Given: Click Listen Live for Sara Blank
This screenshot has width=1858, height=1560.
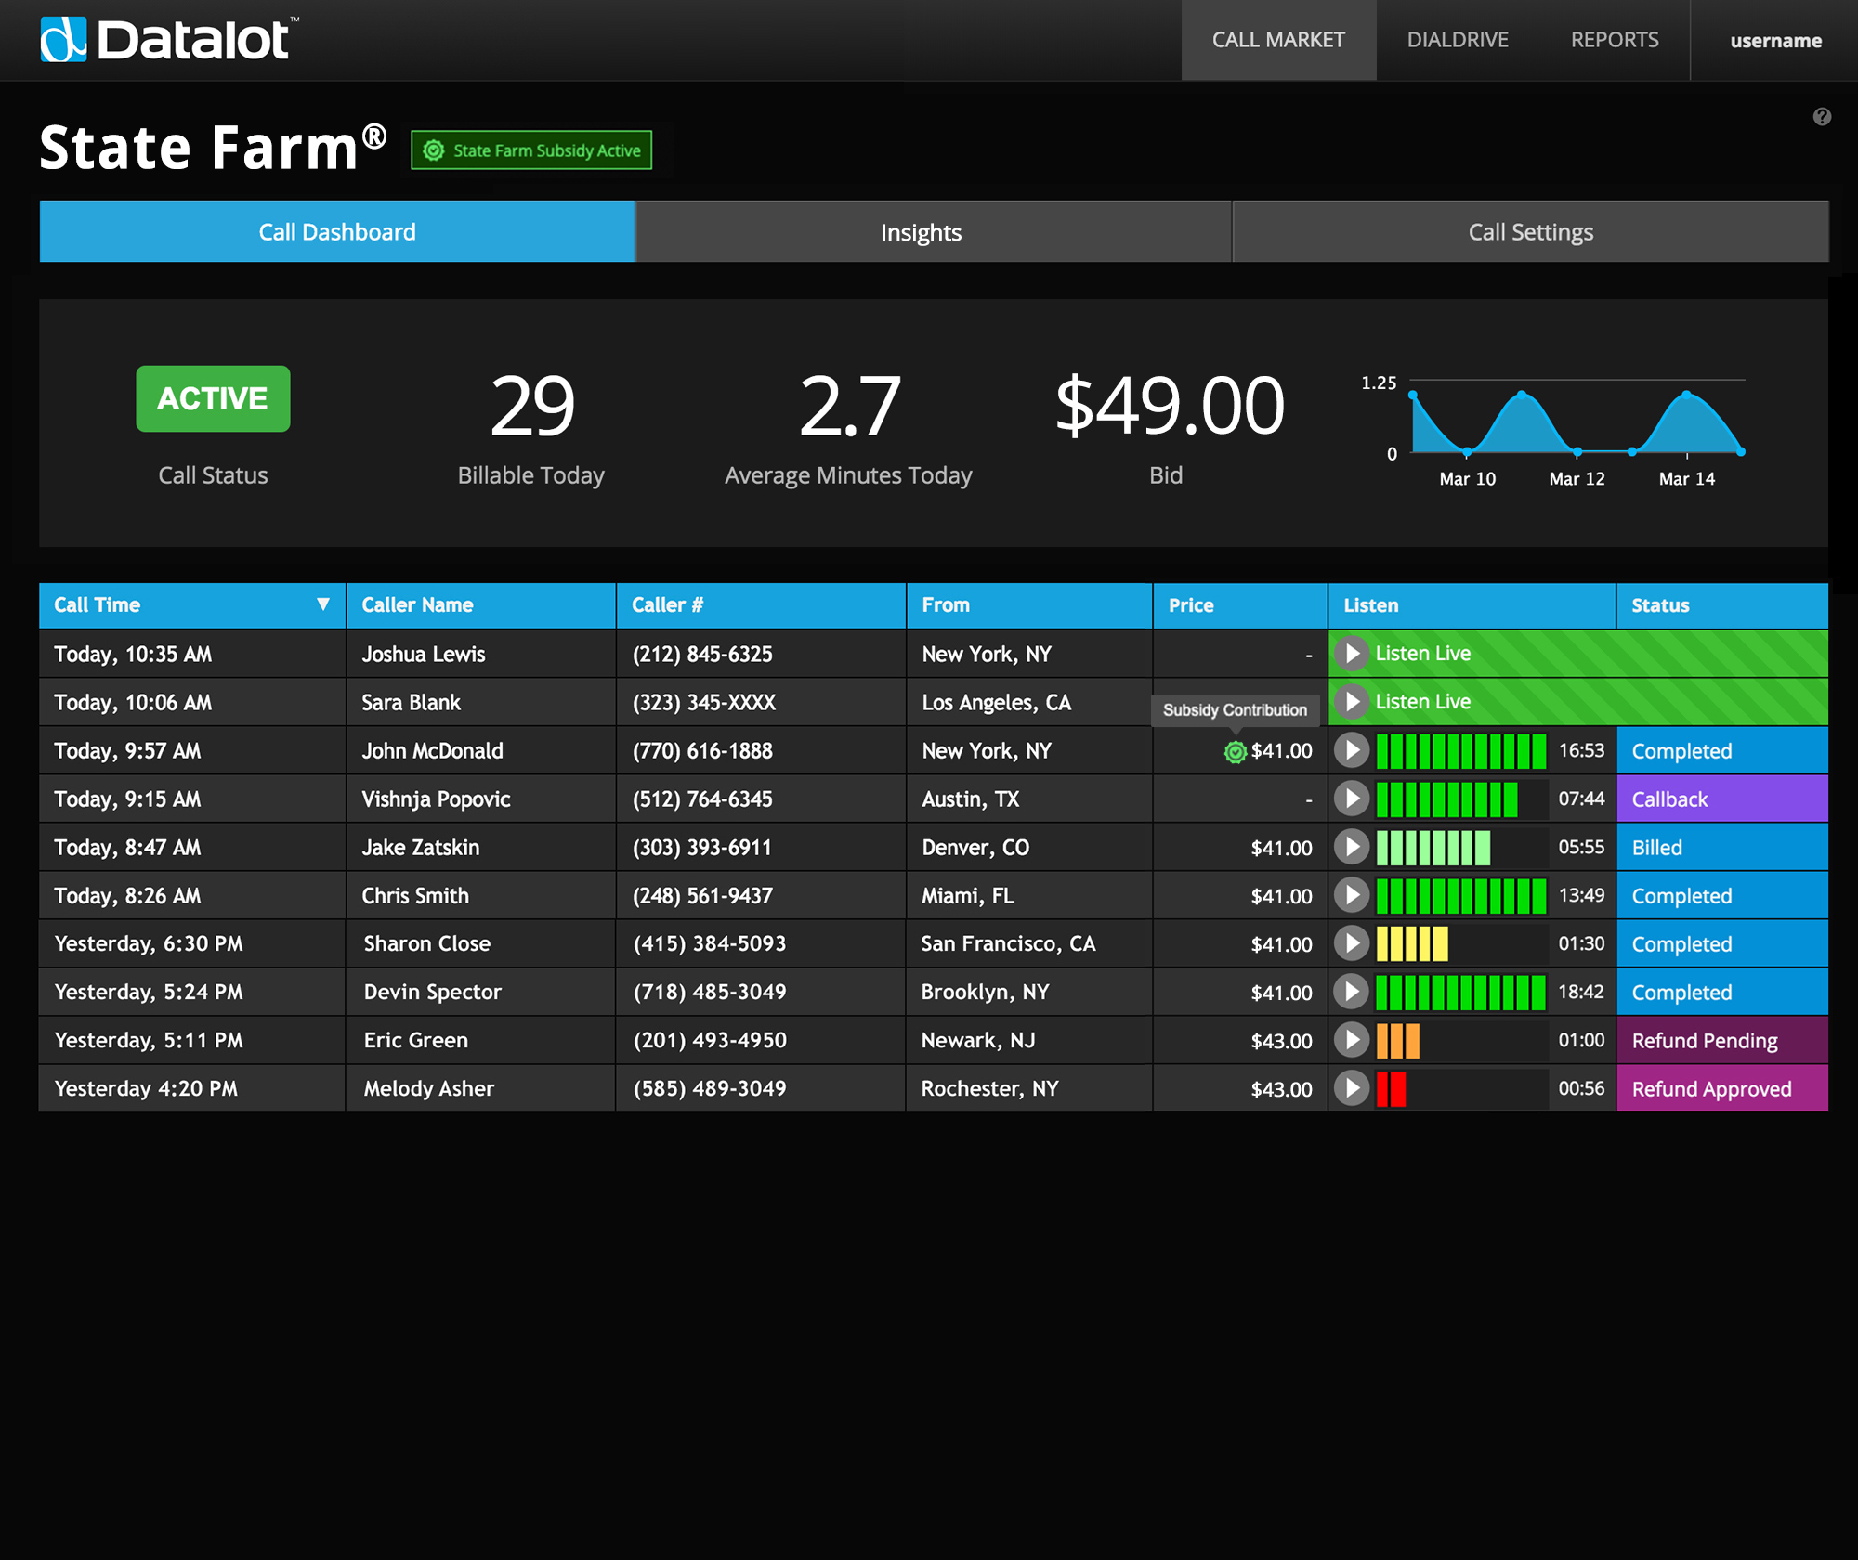Looking at the screenshot, I should pos(1422,702).
